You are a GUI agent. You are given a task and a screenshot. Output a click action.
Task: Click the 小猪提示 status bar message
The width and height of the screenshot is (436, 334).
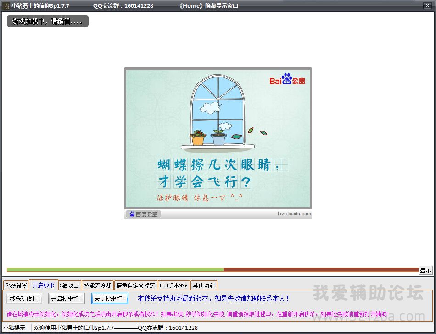point(115,328)
